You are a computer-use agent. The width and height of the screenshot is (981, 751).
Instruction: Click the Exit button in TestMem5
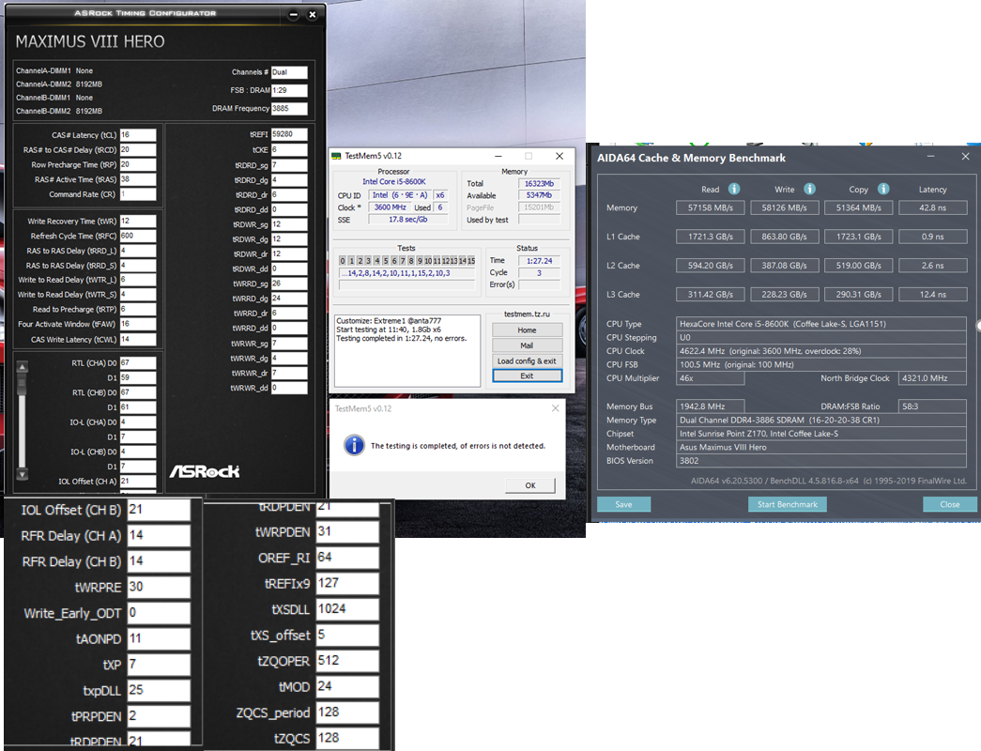click(x=527, y=375)
